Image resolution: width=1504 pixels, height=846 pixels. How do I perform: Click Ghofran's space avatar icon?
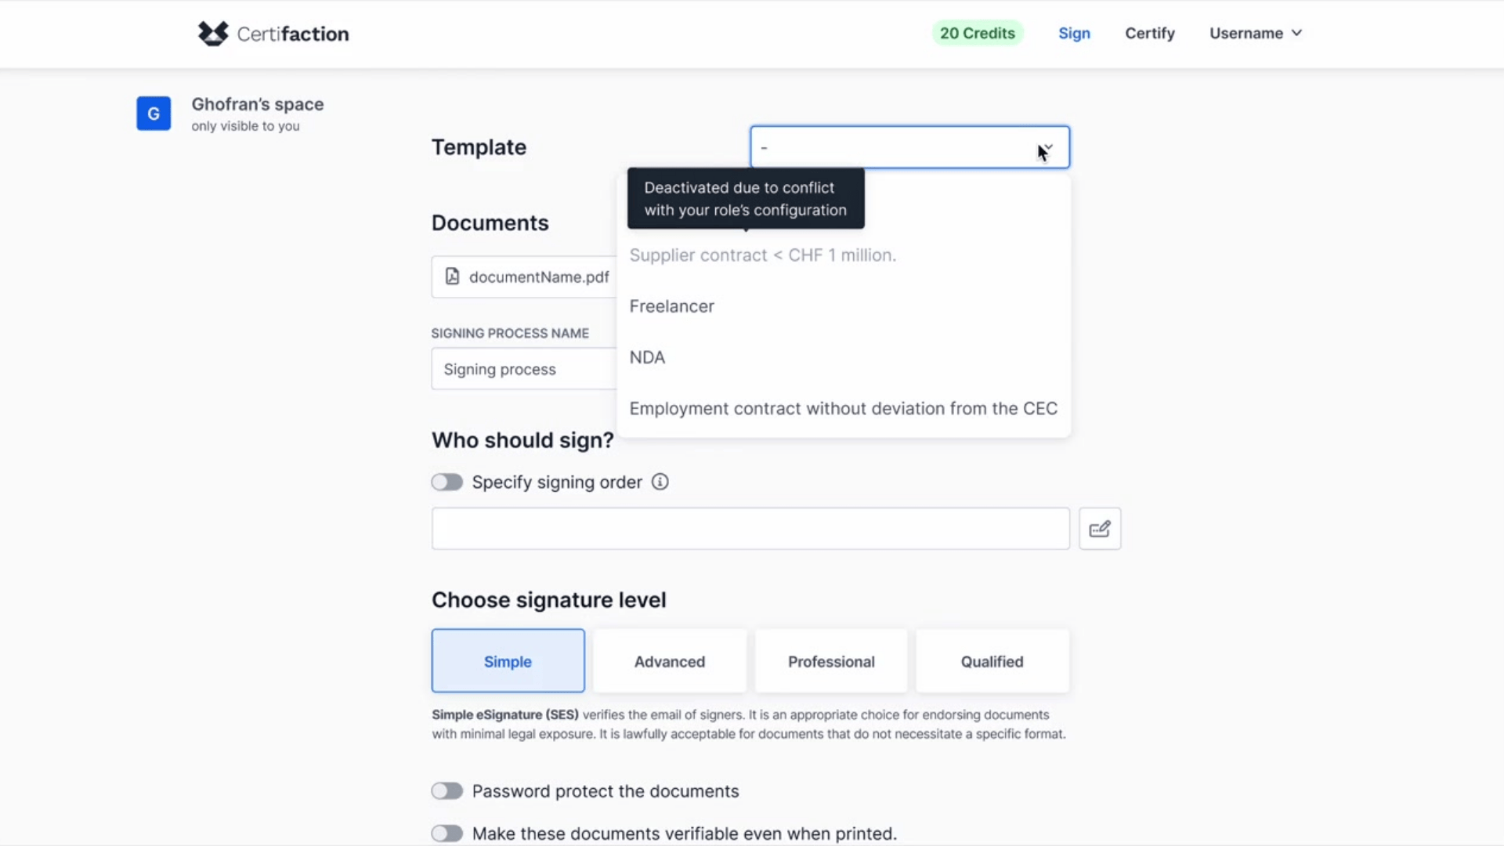(x=153, y=113)
